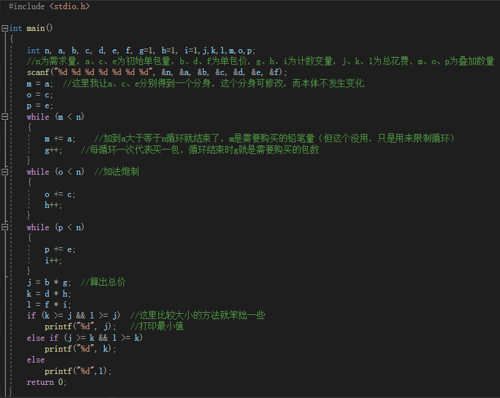Click the printf statement that prints j

80,326
